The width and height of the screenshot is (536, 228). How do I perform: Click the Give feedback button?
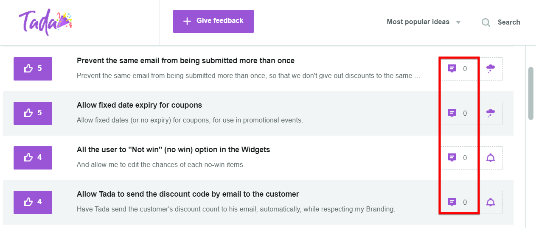[x=213, y=21]
